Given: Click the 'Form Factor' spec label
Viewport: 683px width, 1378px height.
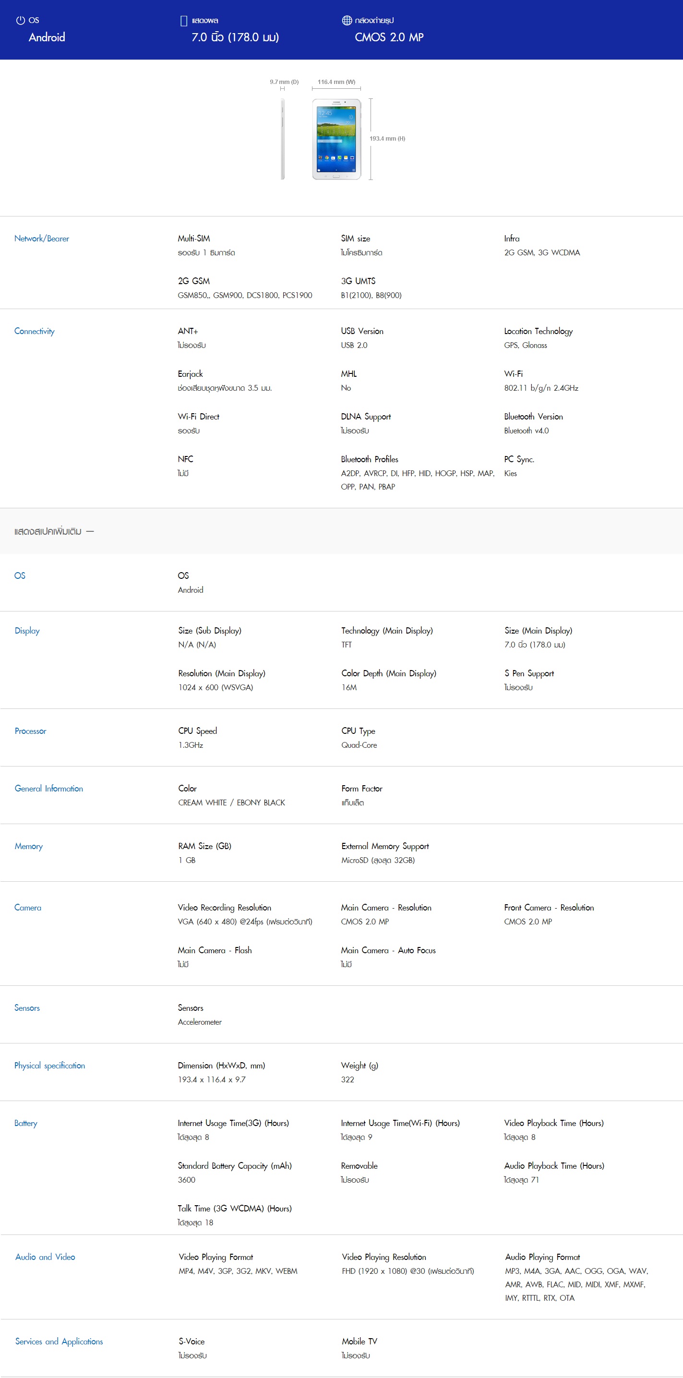Looking at the screenshot, I should [362, 789].
